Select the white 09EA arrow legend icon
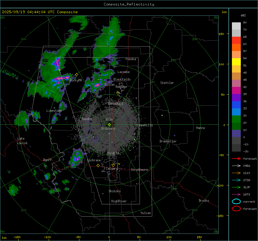 click(x=236, y=166)
